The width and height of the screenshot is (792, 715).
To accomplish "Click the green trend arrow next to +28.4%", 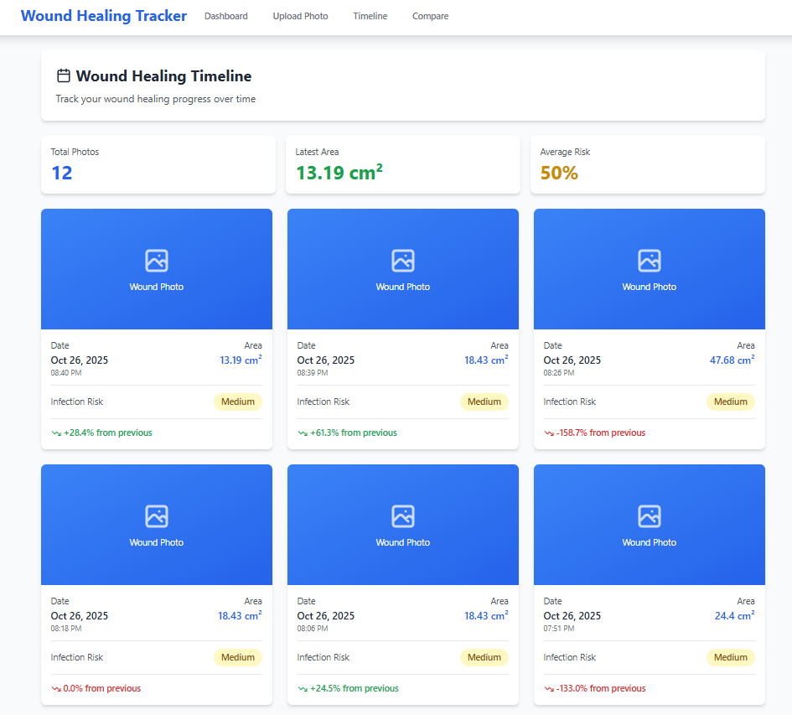I will click(56, 433).
